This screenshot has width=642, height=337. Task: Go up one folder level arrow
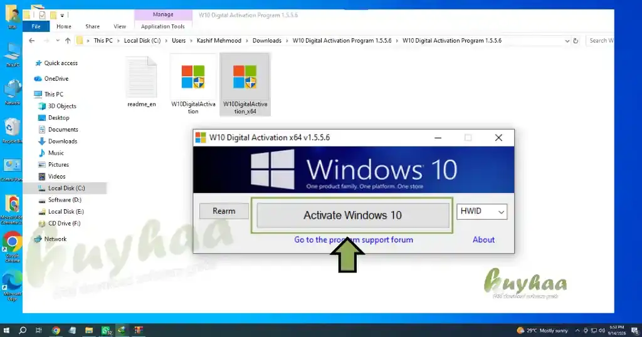[x=68, y=41]
